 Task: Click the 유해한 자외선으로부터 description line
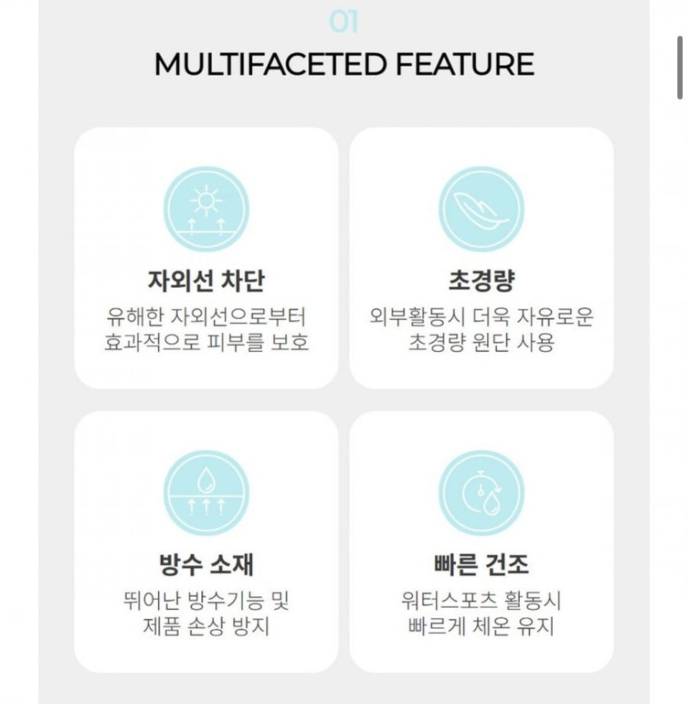206,317
